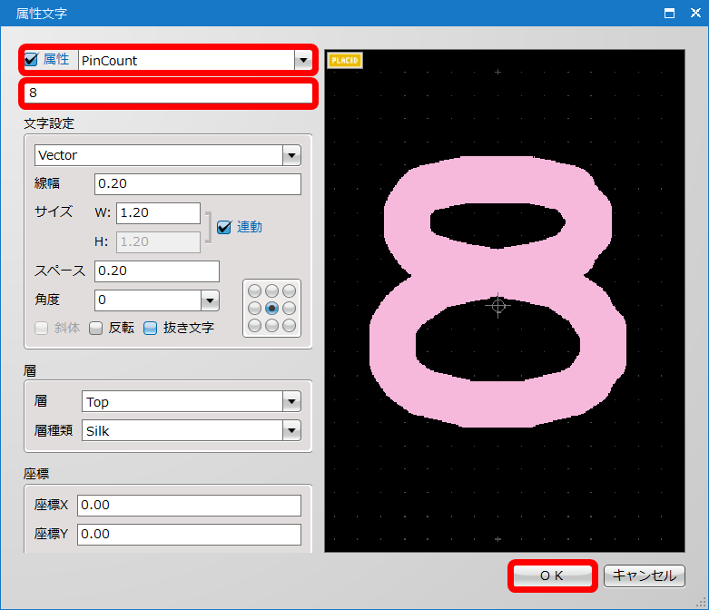The width and height of the screenshot is (709, 610).
Task: Select the center anchor point in alignment grid
Action: (271, 309)
